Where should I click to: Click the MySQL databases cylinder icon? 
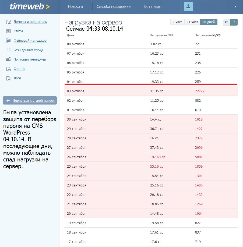click(8, 50)
